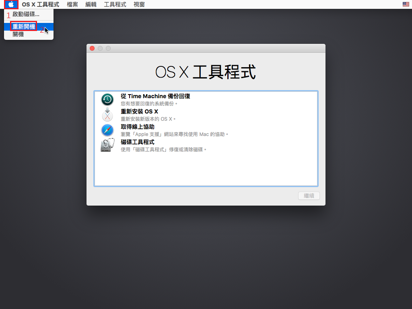Click the disabled zoom window button

(108, 48)
